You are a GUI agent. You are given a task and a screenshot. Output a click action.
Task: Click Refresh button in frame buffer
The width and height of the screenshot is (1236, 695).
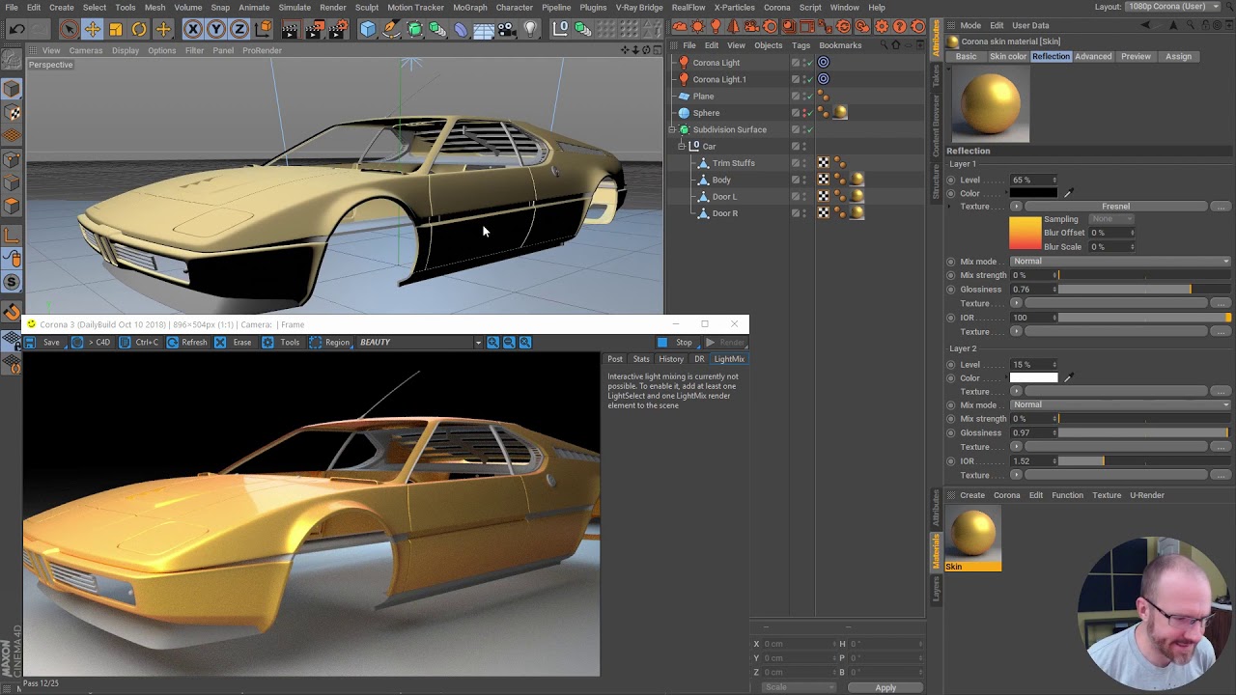tap(186, 342)
